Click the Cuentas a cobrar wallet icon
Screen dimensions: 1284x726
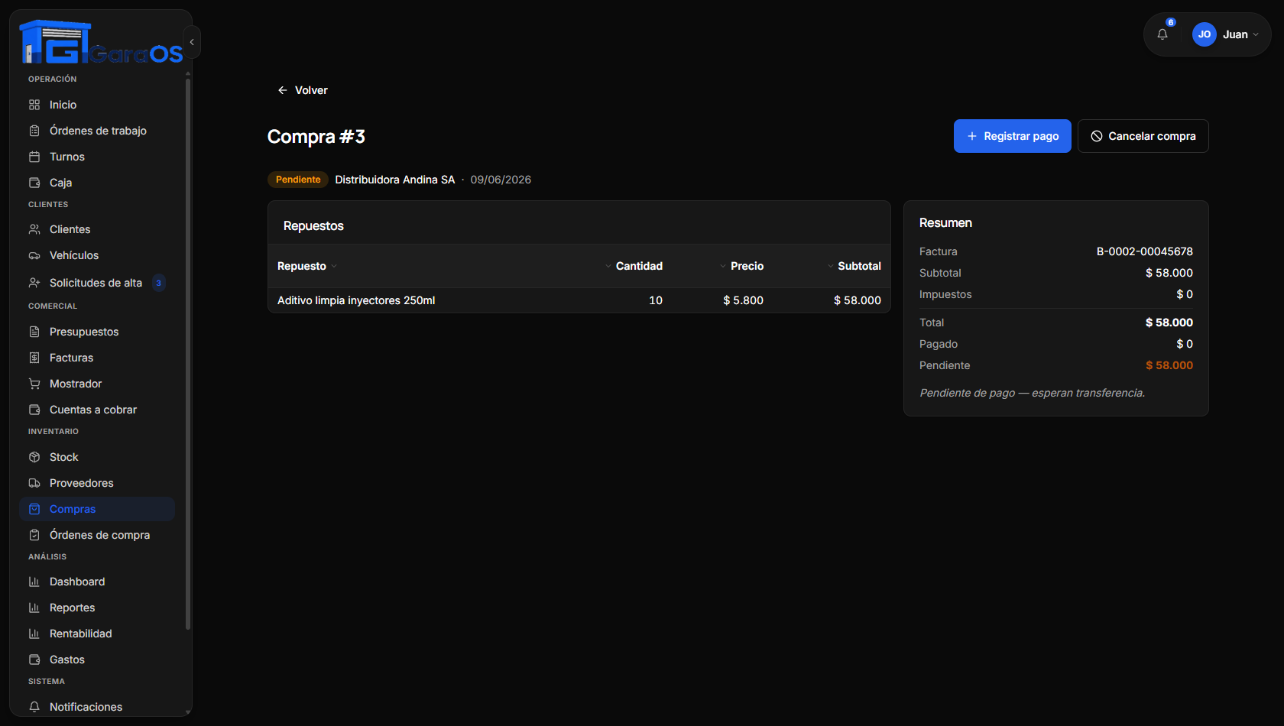[x=34, y=410]
